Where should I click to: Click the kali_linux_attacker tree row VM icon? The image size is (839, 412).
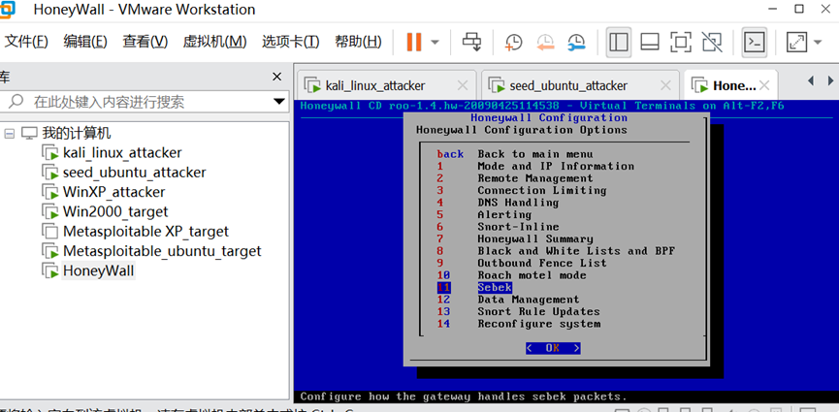[50, 153]
